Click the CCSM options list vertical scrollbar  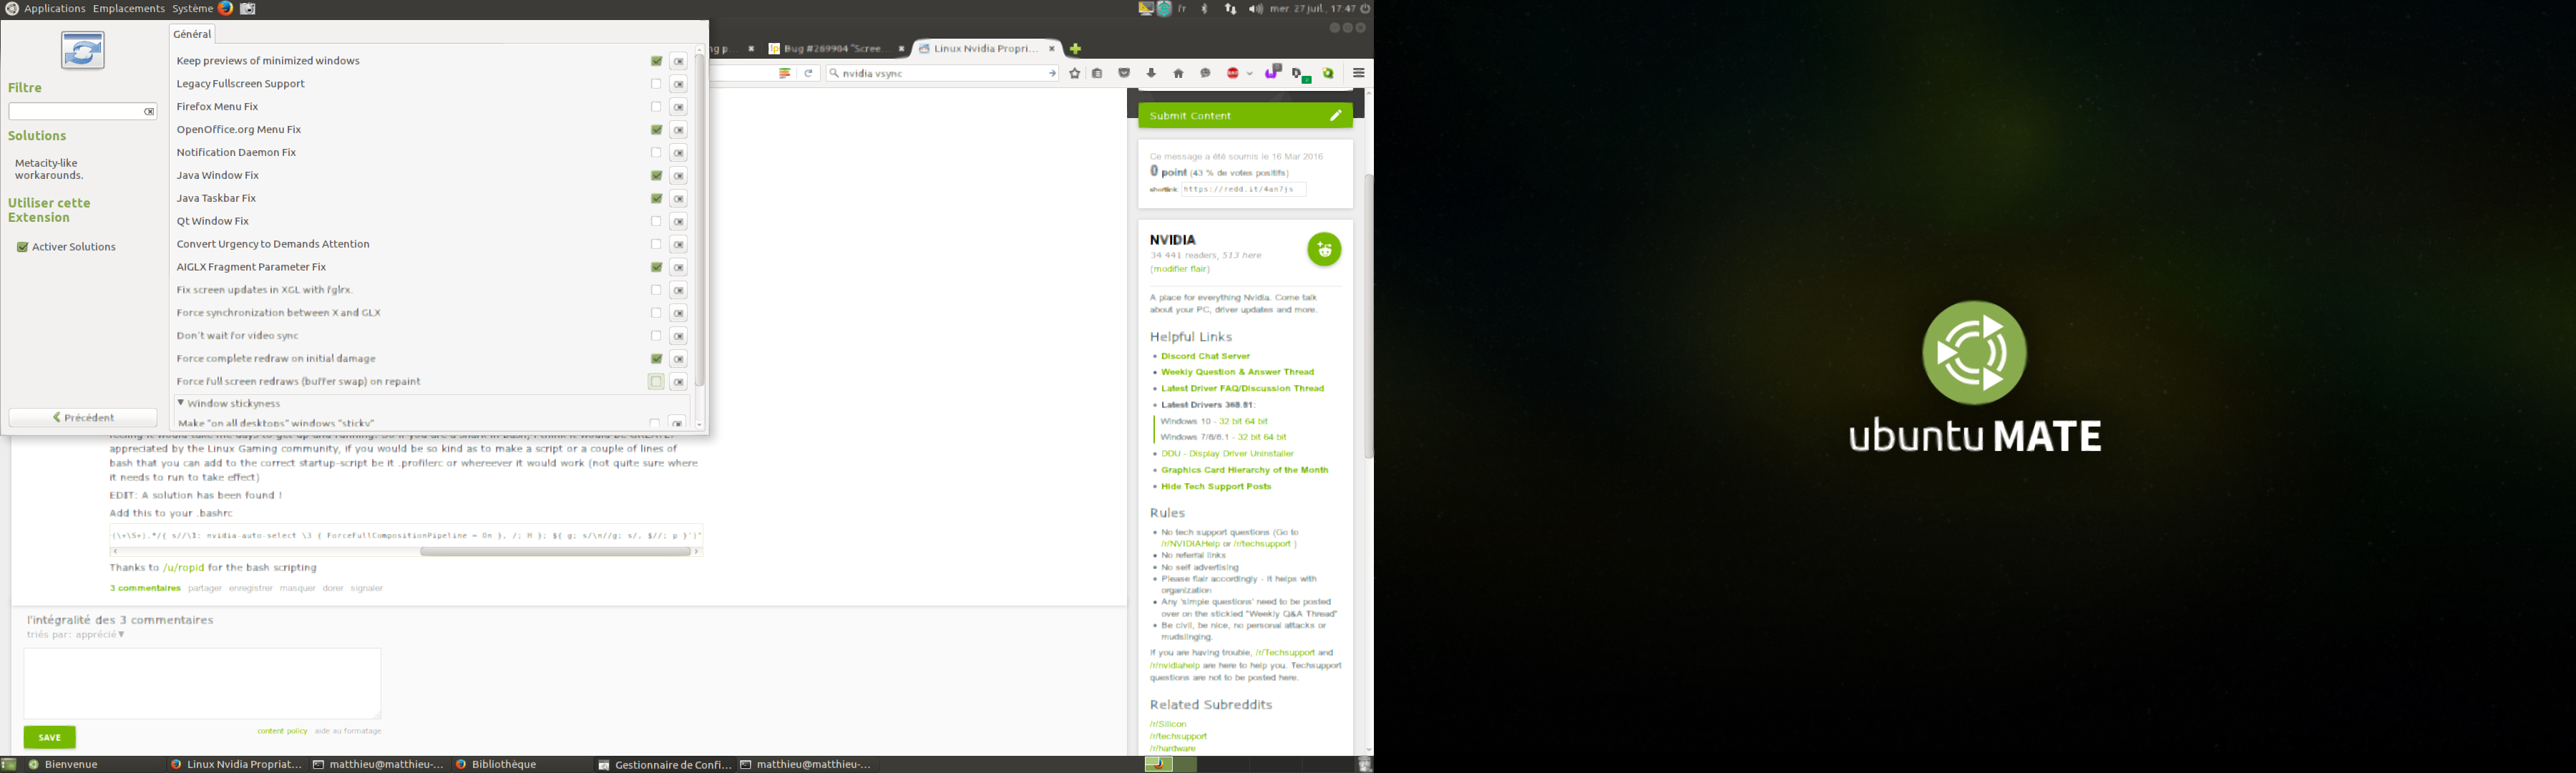700,220
